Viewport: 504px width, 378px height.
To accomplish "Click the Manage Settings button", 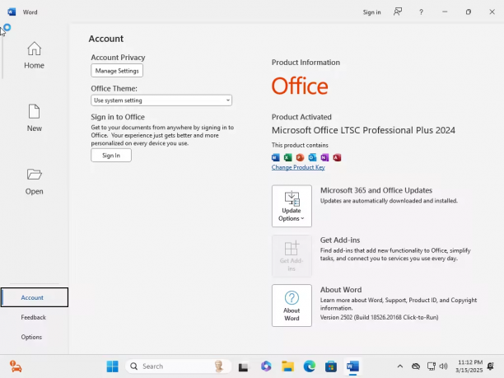I will [117, 71].
